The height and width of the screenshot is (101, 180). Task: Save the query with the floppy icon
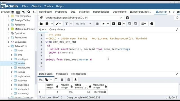pyautogui.click(x=47, y=24)
